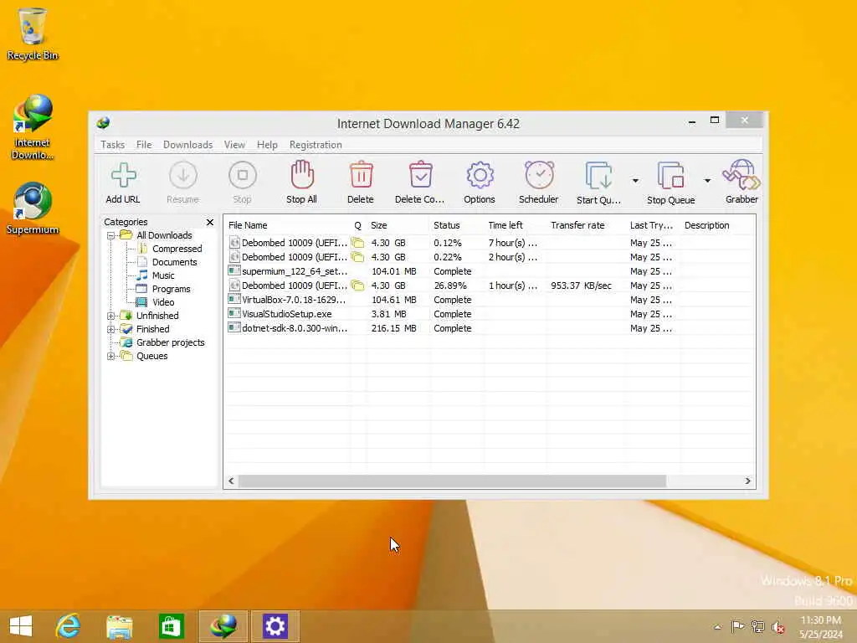Click the Settings gear taskbar button

(x=275, y=626)
